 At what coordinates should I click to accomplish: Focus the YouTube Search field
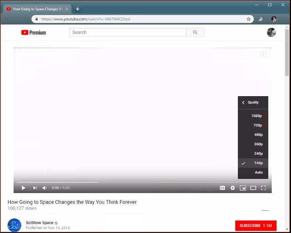[128, 32]
